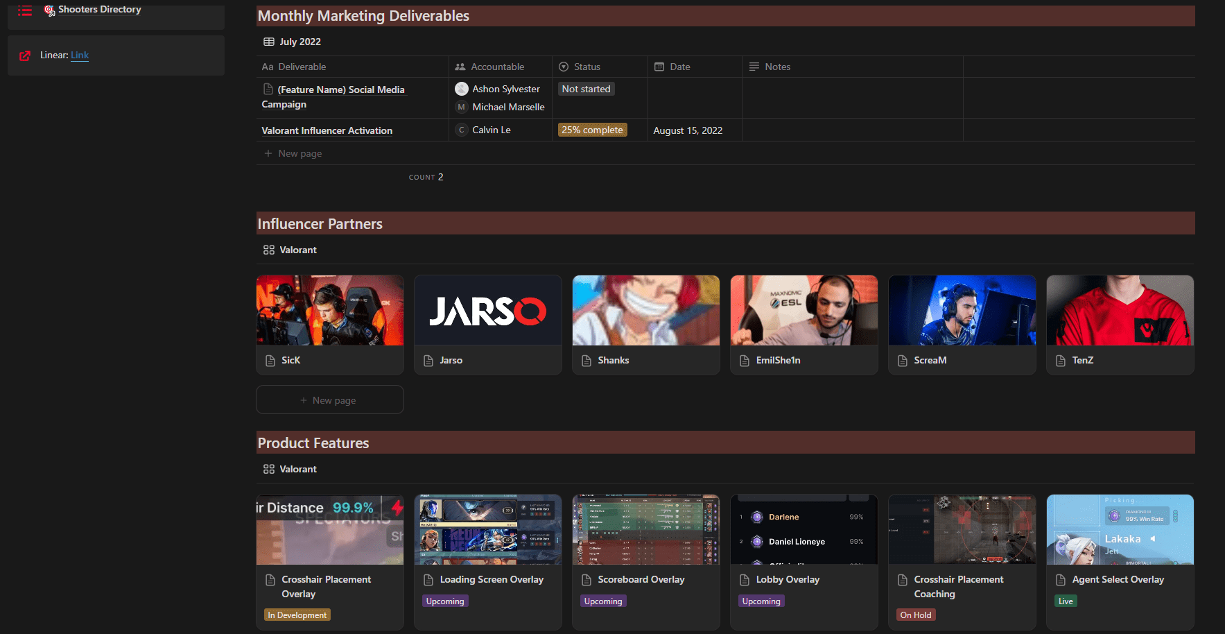The image size is (1225, 634).
Task: Click Ashon Sylvester's avatar
Action: point(462,89)
